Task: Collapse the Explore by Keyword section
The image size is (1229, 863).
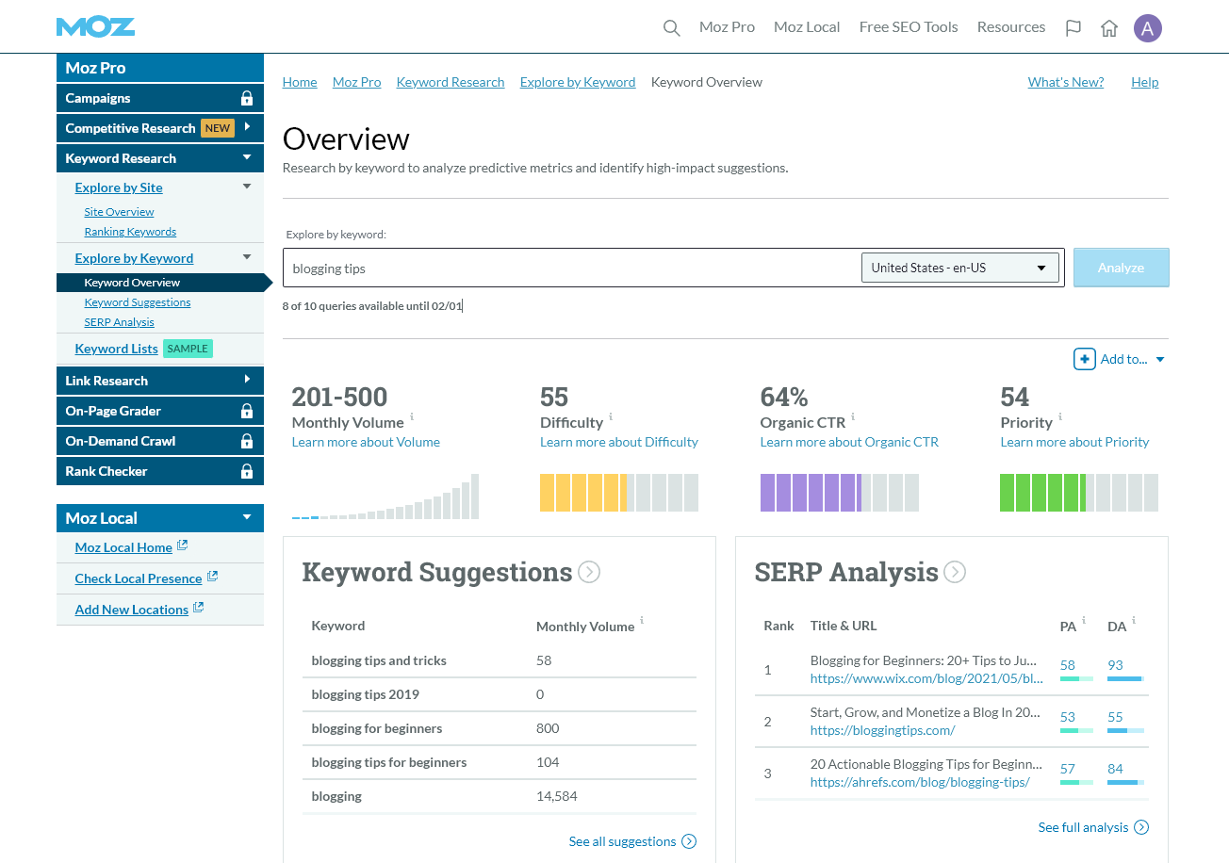Action: click(246, 257)
